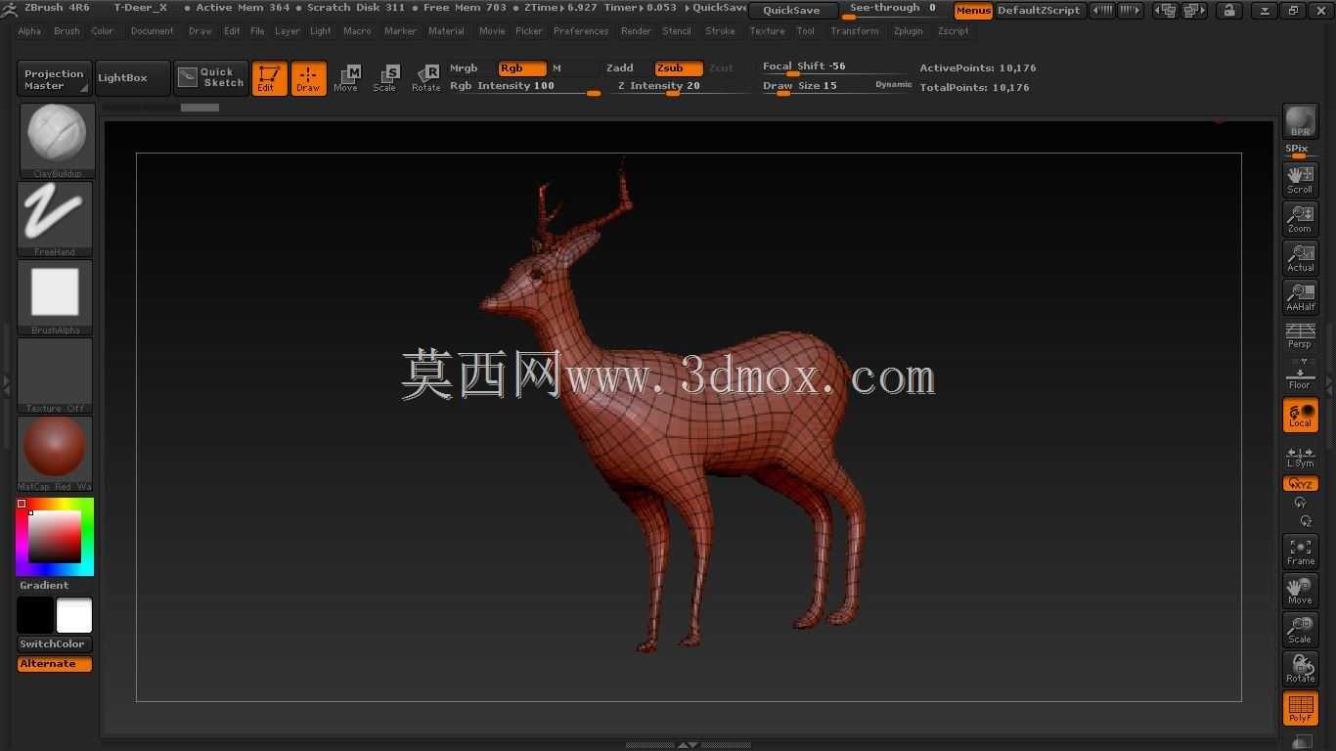Expand the bottom tray arrows
Image resolution: width=1336 pixels, height=751 pixels.
(x=688, y=745)
